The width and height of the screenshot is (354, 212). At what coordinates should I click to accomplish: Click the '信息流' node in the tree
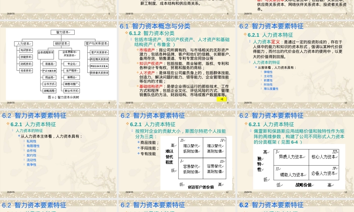coord(50,64)
